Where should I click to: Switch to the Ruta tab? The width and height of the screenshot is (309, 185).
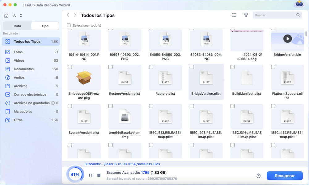[x=17, y=26]
